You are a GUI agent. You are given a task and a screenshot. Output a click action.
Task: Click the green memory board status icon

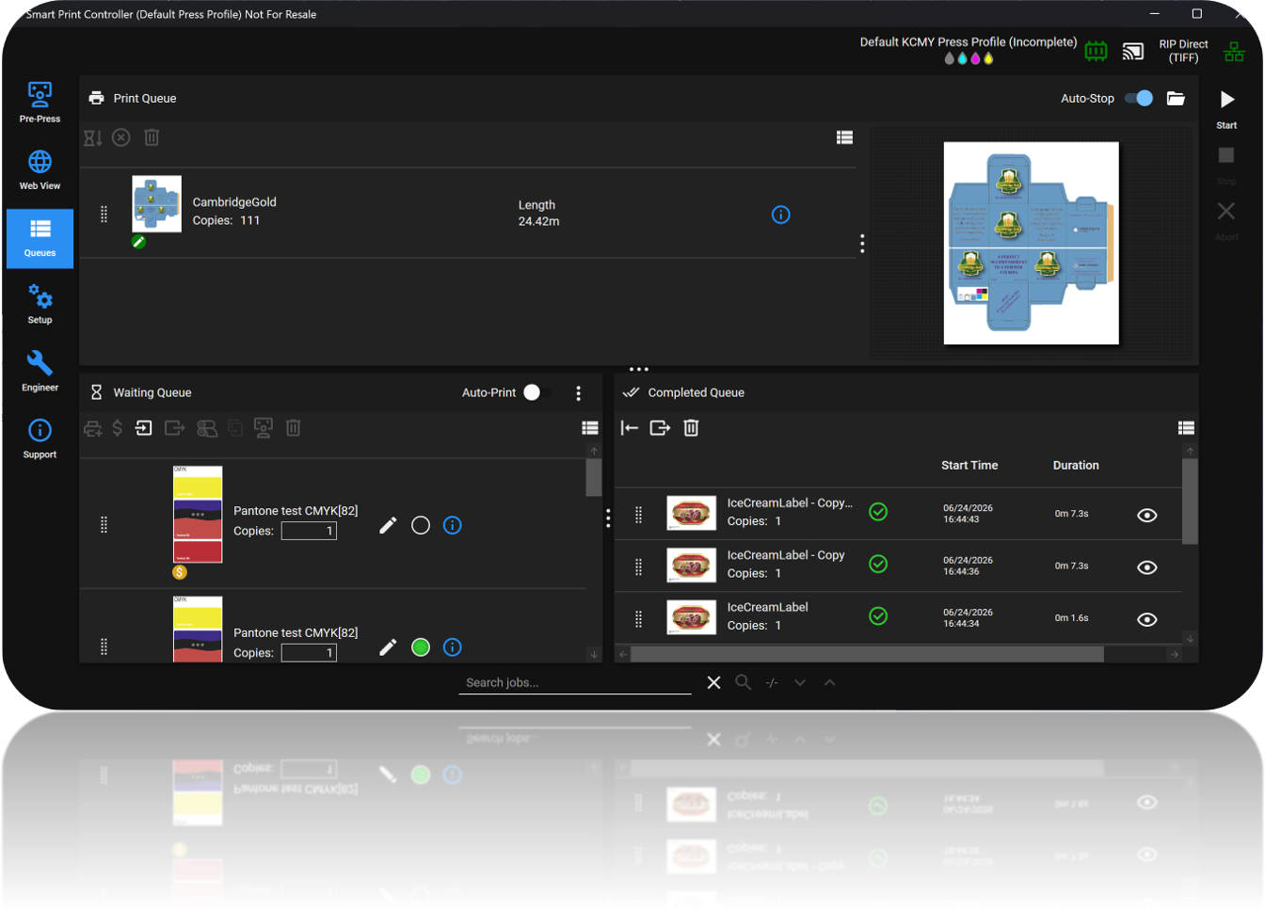(x=1096, y=51)
